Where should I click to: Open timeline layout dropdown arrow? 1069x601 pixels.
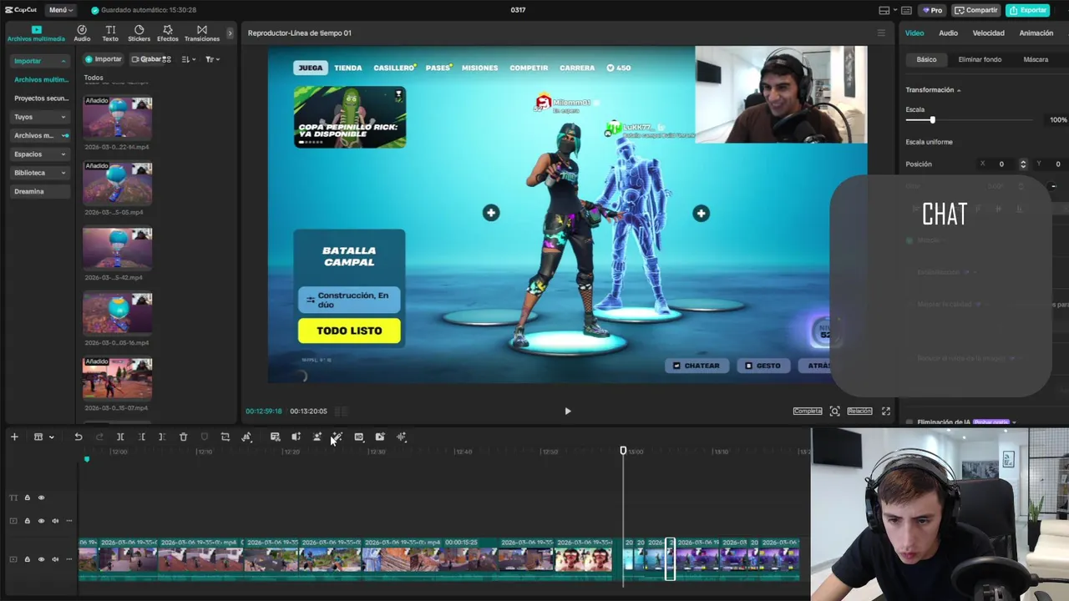click(x=51, y=437)
